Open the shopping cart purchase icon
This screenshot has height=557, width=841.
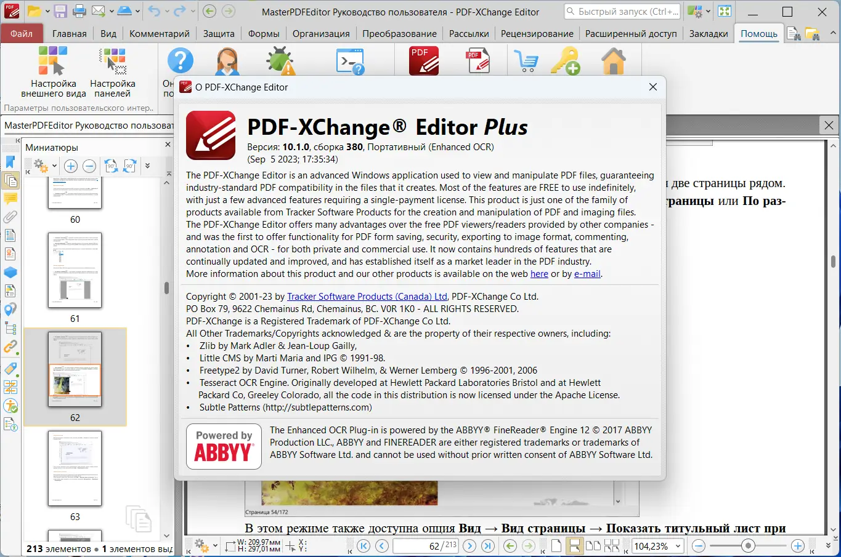point(526,62)
